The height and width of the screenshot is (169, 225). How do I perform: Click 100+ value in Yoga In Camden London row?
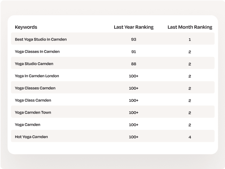point(134,76)
